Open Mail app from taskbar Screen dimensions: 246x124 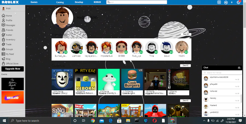(x=102, y=120)
